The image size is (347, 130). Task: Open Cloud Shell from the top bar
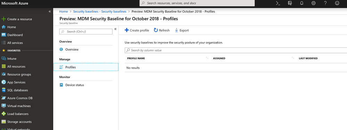278,3
